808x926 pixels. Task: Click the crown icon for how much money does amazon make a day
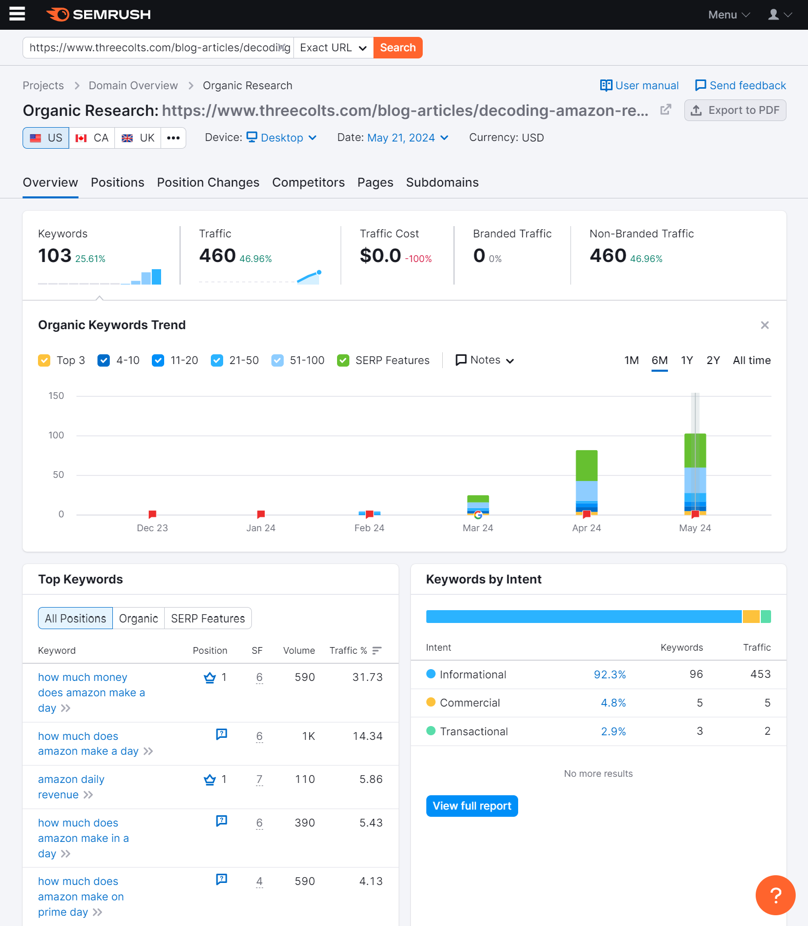(210, 678)
